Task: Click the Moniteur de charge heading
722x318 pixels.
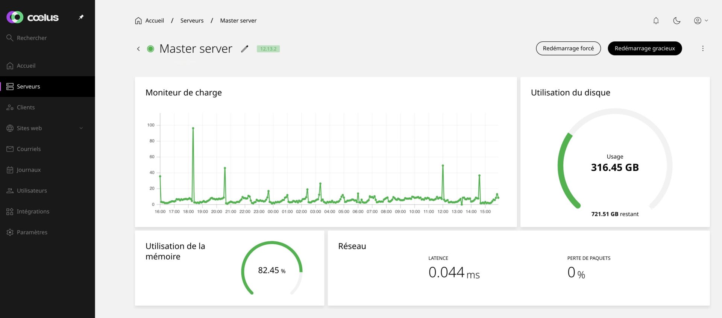Action: click(x=184, y=92)
